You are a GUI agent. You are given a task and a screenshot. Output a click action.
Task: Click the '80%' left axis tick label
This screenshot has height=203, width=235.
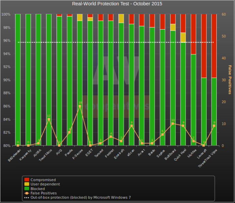[x=7, y=146]
